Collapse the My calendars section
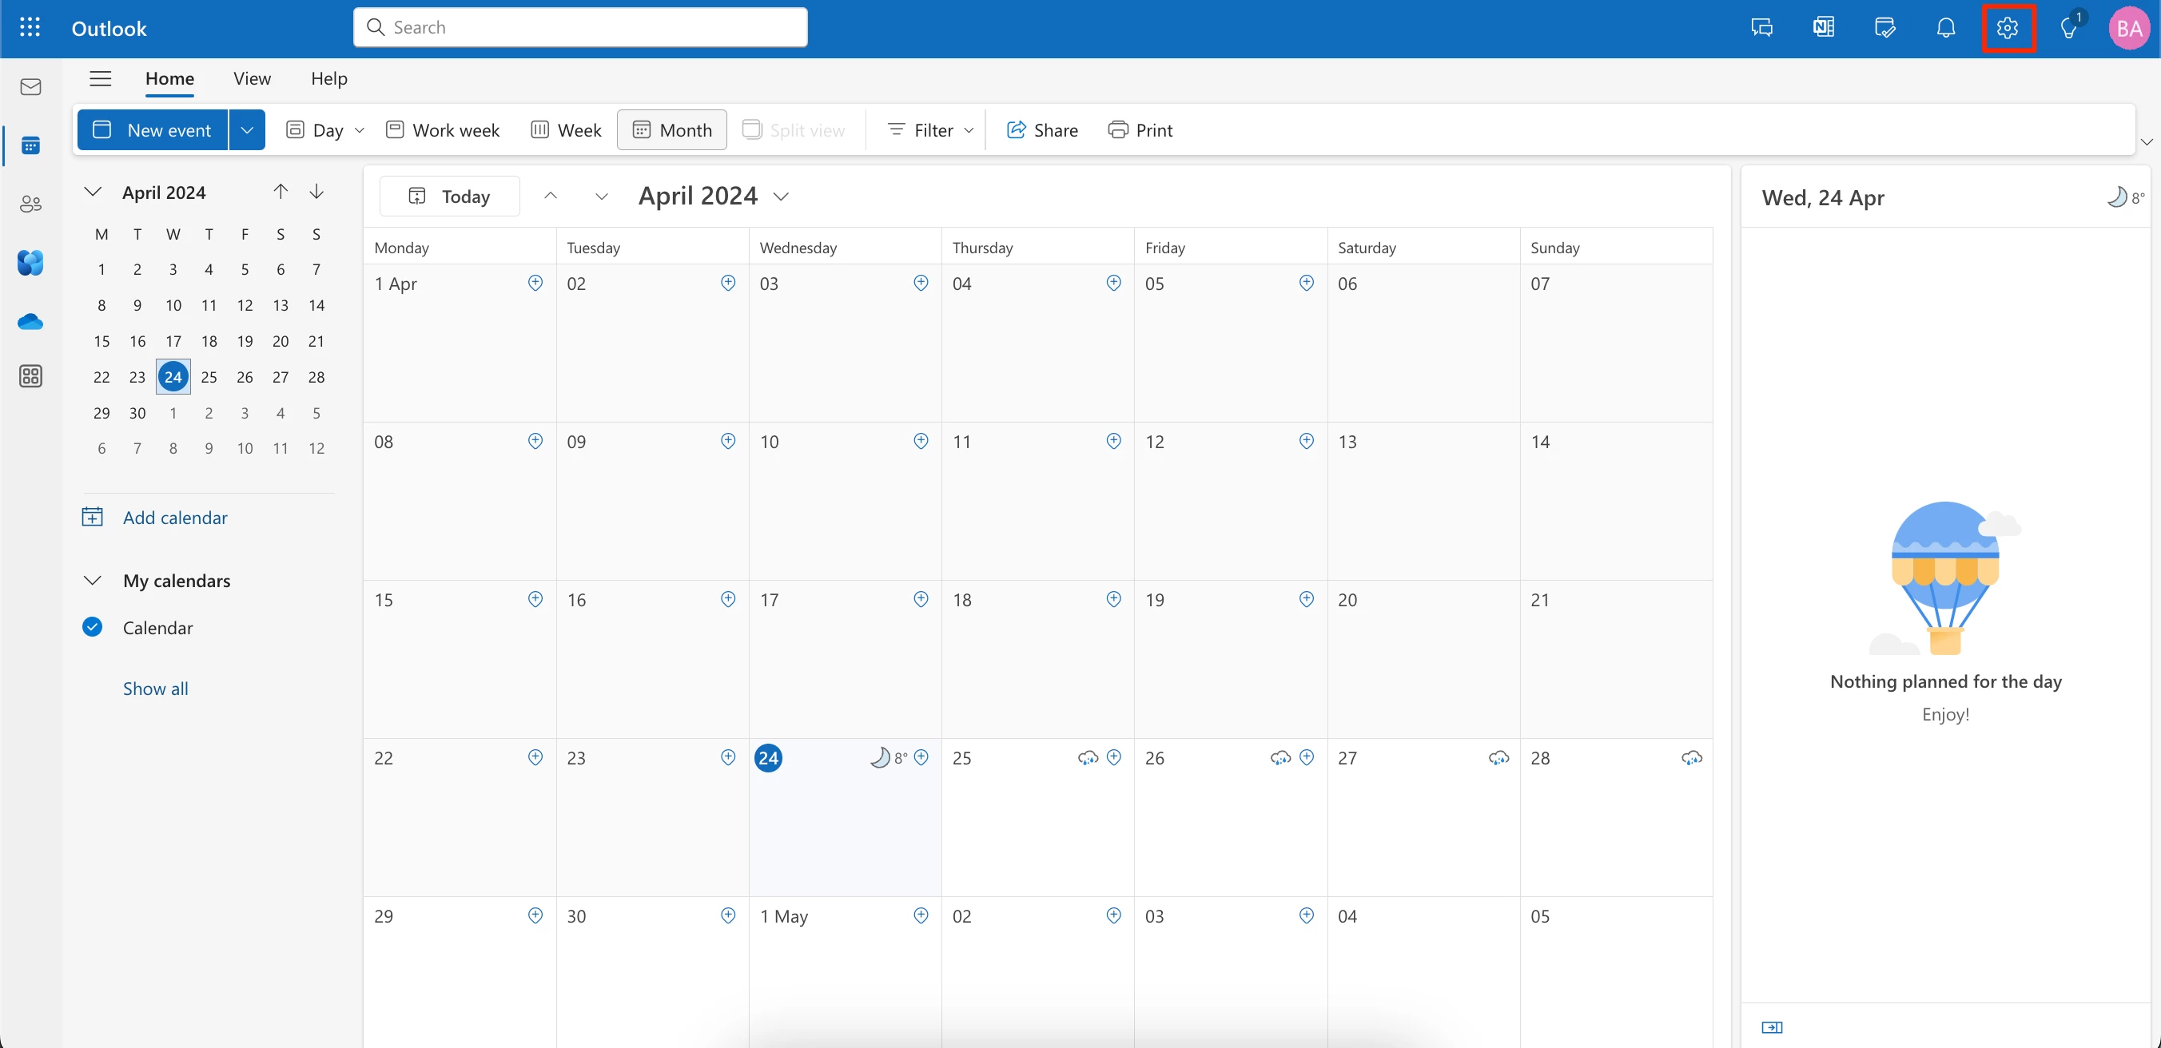Screen dimensions: 2161x1048 (92, 580)
